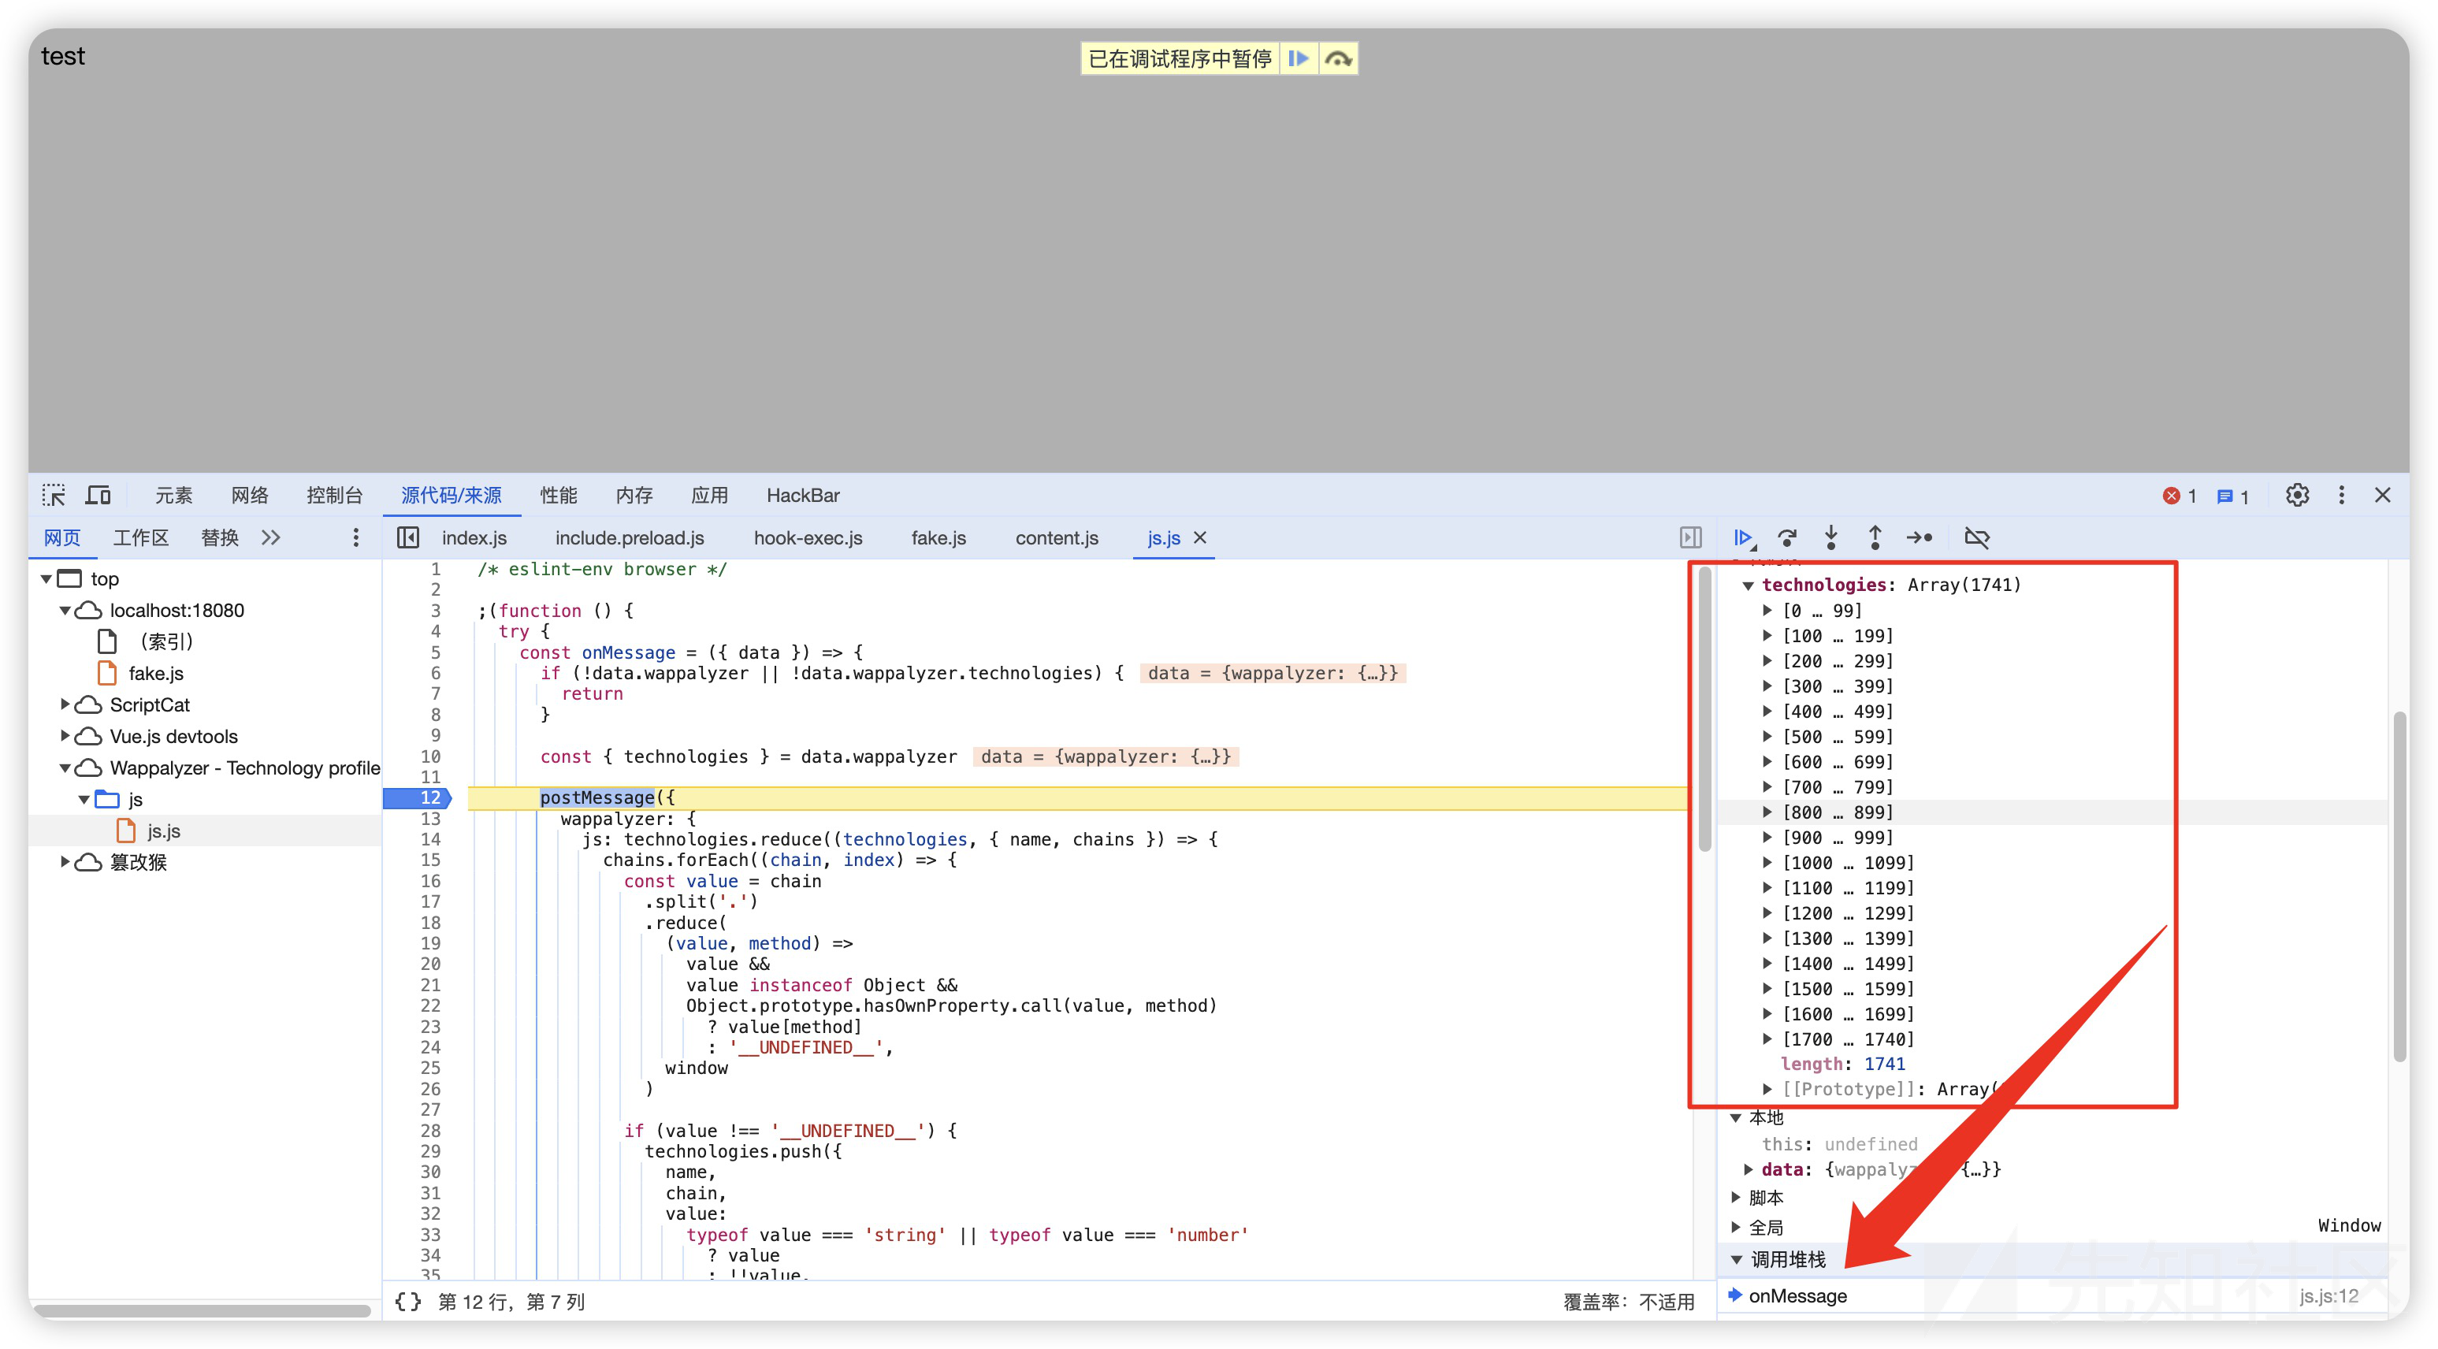The height and width of the screenshot is (1349, 2438).
Task: Click the red error count badge
Action: click(2180, 496)
